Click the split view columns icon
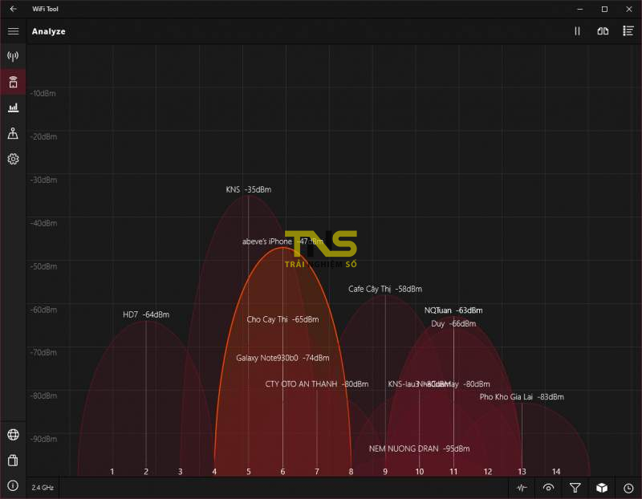Viewport: 642px width, 499px height. pos(603,31)
